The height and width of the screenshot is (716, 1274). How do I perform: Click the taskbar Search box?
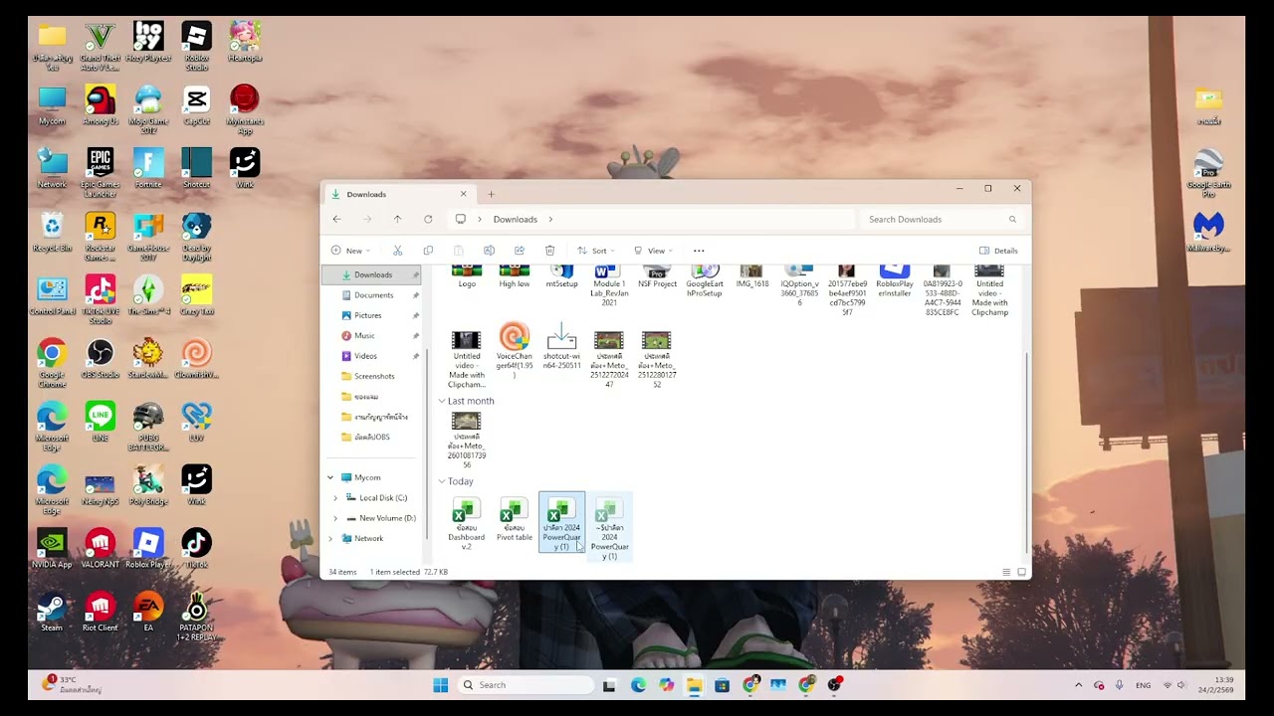(x=526, y=685)
